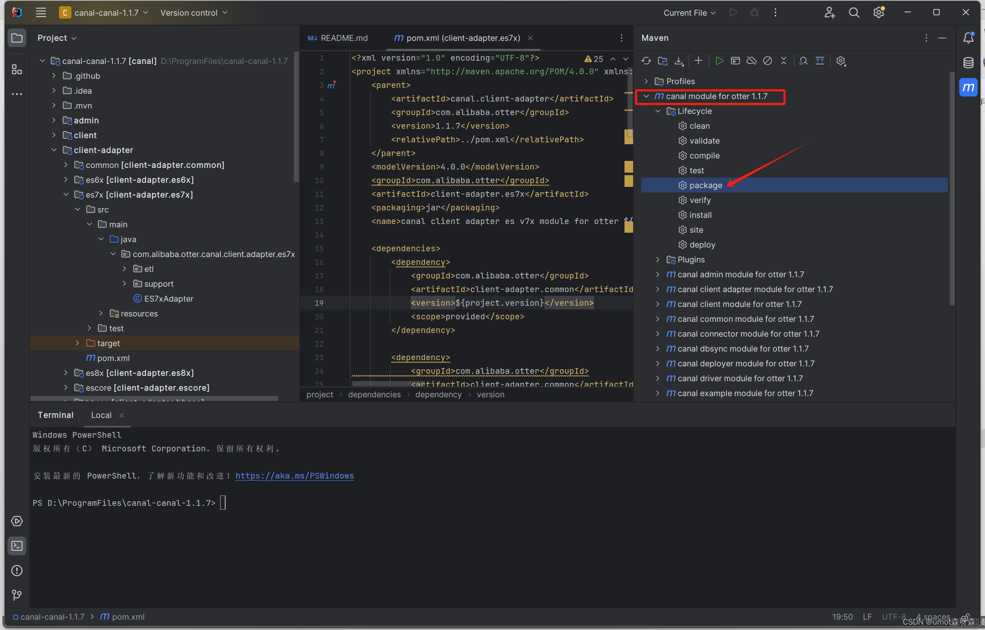Open Current File run configuration dropdown
Viewport: 985px width, 630px height.
[x=689, y=13]
